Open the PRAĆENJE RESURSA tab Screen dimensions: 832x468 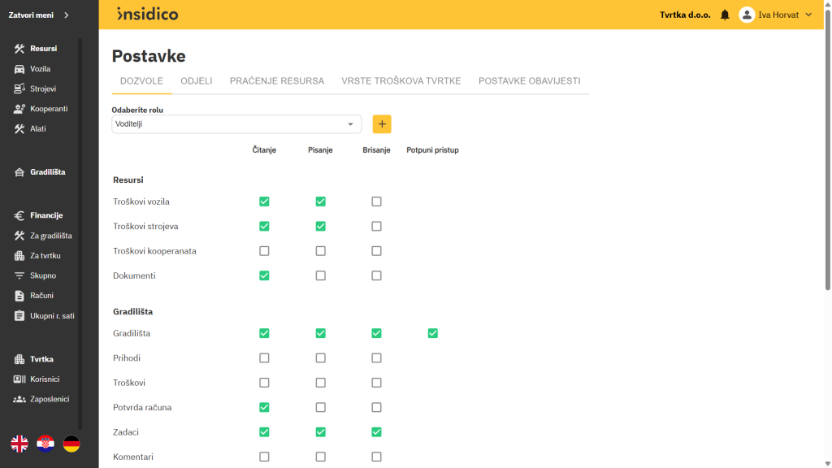[x=277, y=81]
